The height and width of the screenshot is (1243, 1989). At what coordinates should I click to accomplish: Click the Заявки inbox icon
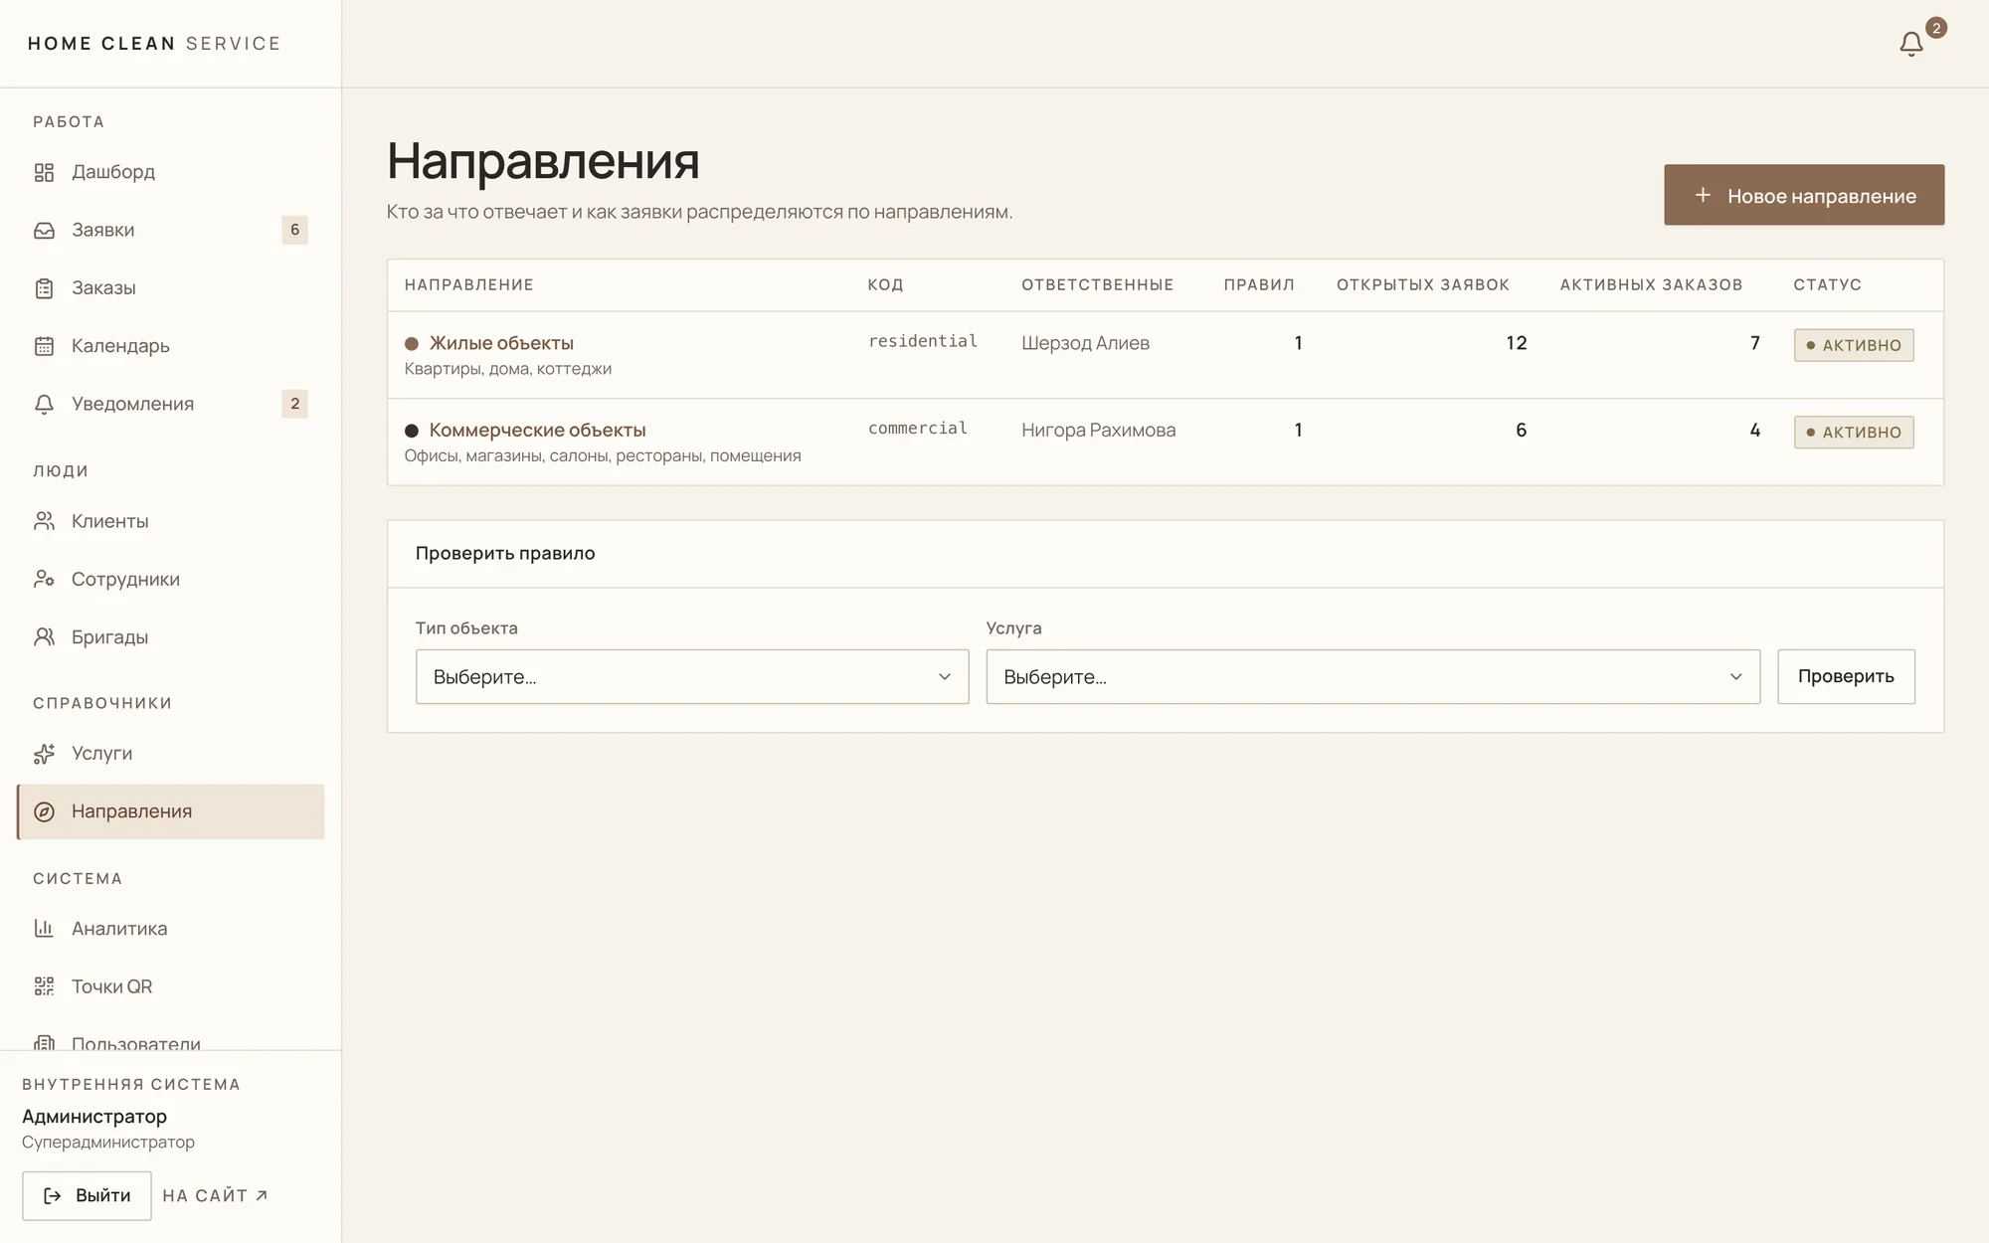click(44, 230)
